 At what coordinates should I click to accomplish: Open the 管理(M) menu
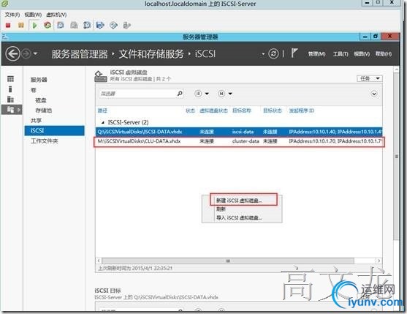coord(316,54)
